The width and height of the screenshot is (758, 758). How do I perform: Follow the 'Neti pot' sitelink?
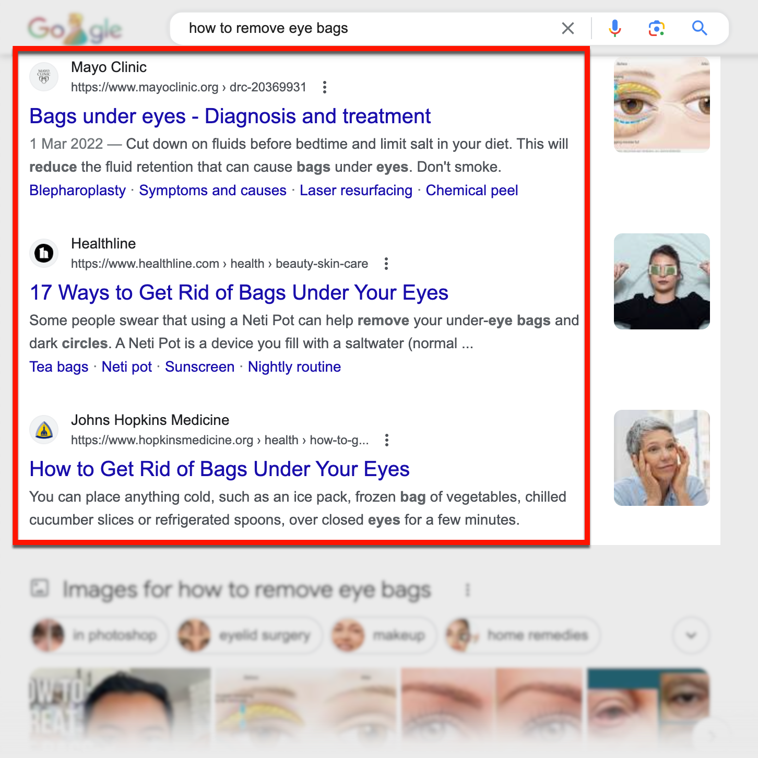pyautogui.click(x=127, y=367)
